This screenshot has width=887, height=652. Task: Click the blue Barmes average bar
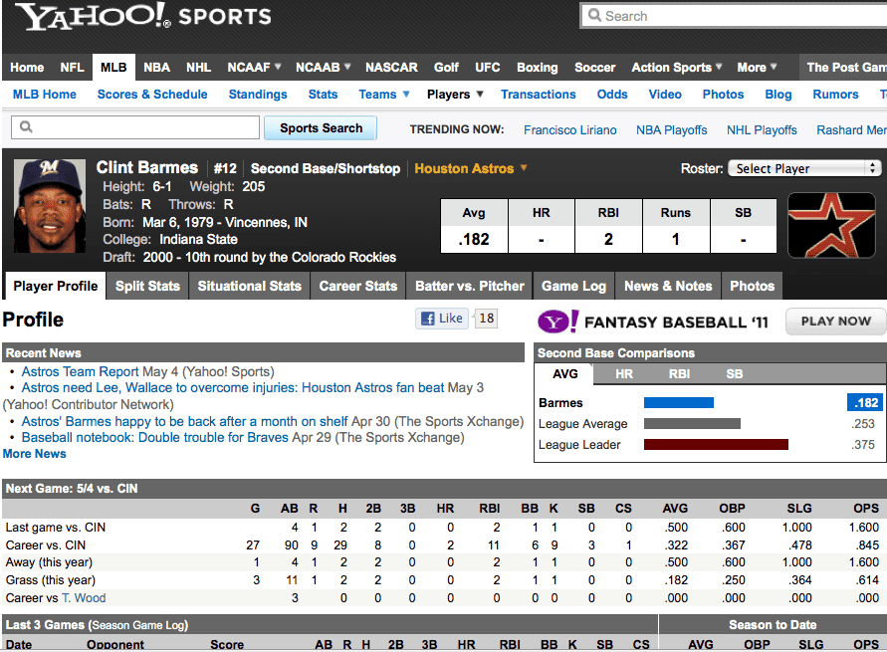point(679,403)
